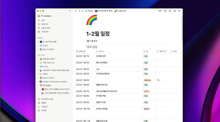Click the gray database title under the view

pyautogui.click(x=92, y=47)
